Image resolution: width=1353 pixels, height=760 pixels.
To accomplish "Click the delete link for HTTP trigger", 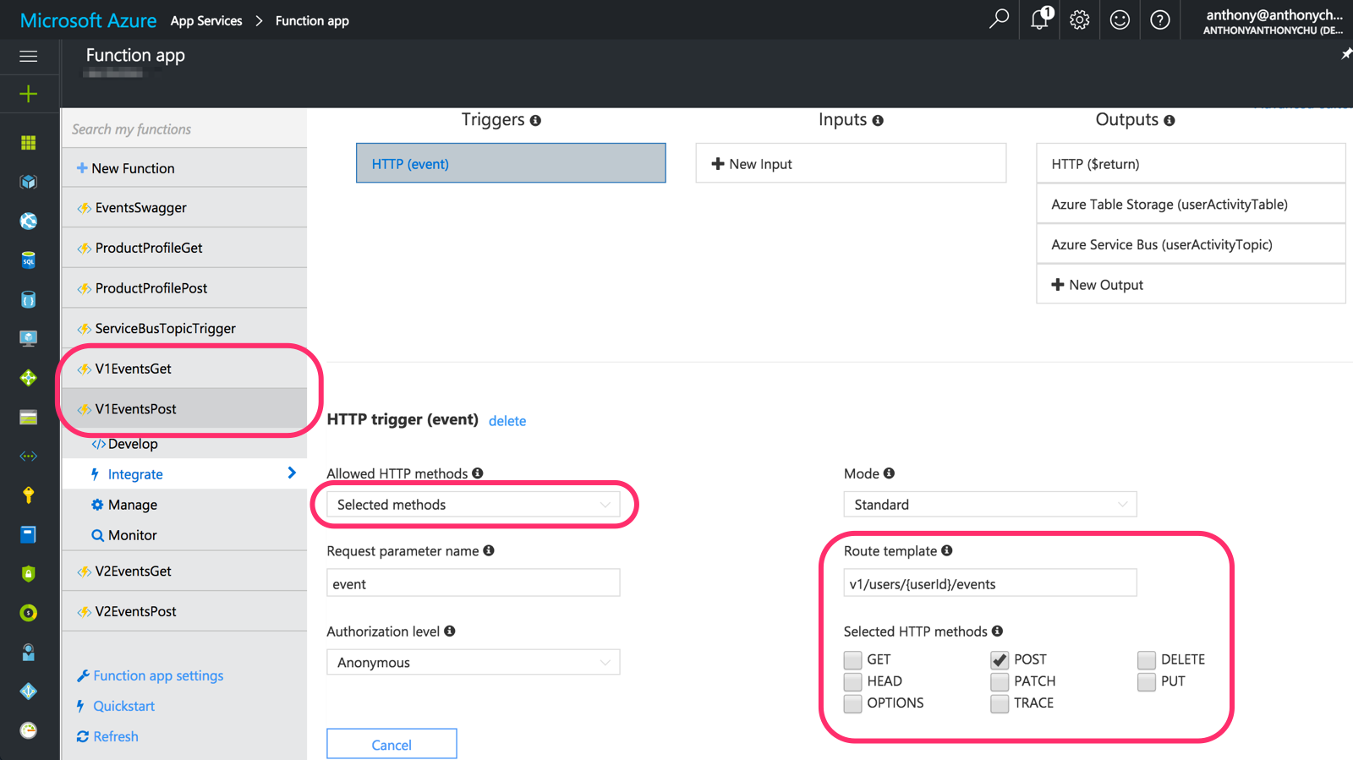I will click(x=507, y=421).
